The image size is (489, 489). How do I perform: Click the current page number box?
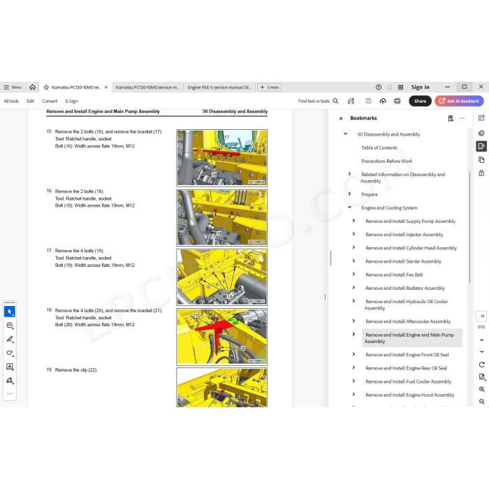coord(481,316)
